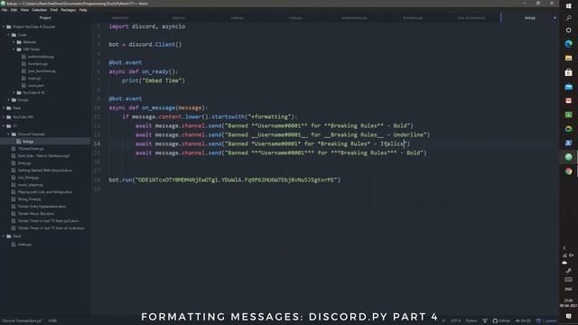Open Entry.py from the file tree
Image resolution: width=578 pixels, height=325 pixels.
tap(24, 163)
